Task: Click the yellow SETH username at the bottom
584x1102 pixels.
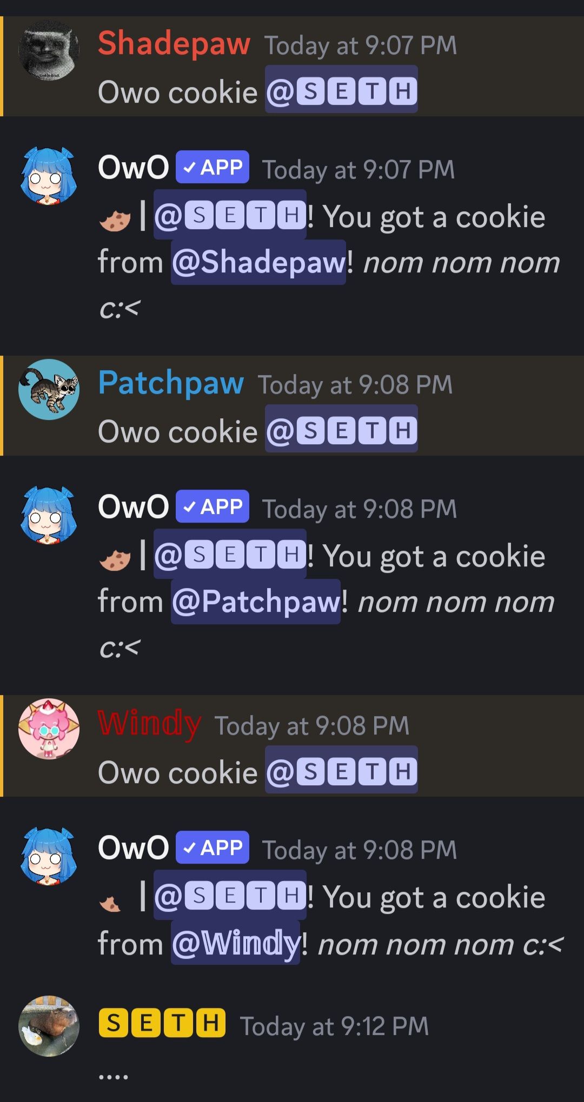Action: pyautogui.click(x=162, y=1023)
